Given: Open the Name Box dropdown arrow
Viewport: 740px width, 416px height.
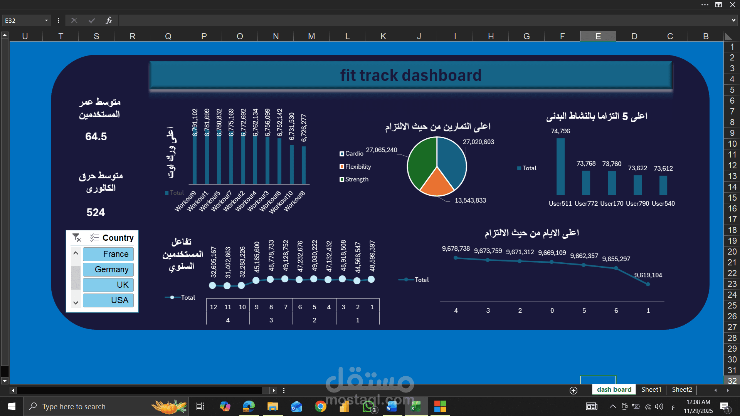Looking at the screenshot, I should (45, 20).
